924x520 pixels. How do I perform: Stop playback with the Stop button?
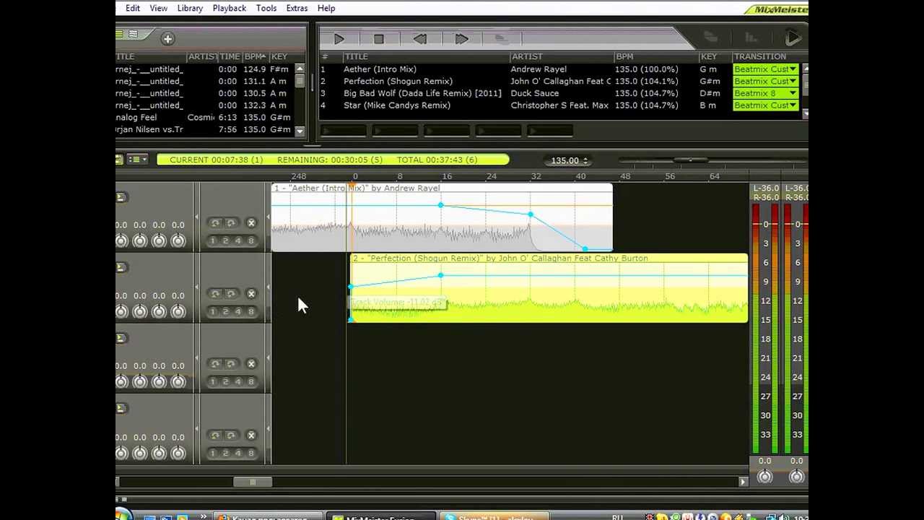[378, 39]
